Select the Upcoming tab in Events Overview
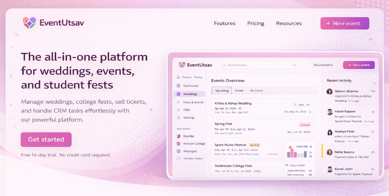Screen dimensions: 389x196 coord(222,91)
